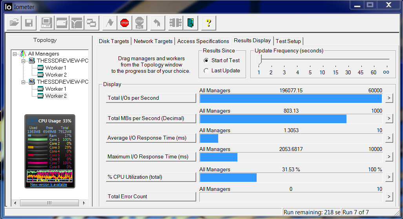Collapse the All Managers tree node
The width and height of the screenshot is (403, 219).
pos(15,54)
